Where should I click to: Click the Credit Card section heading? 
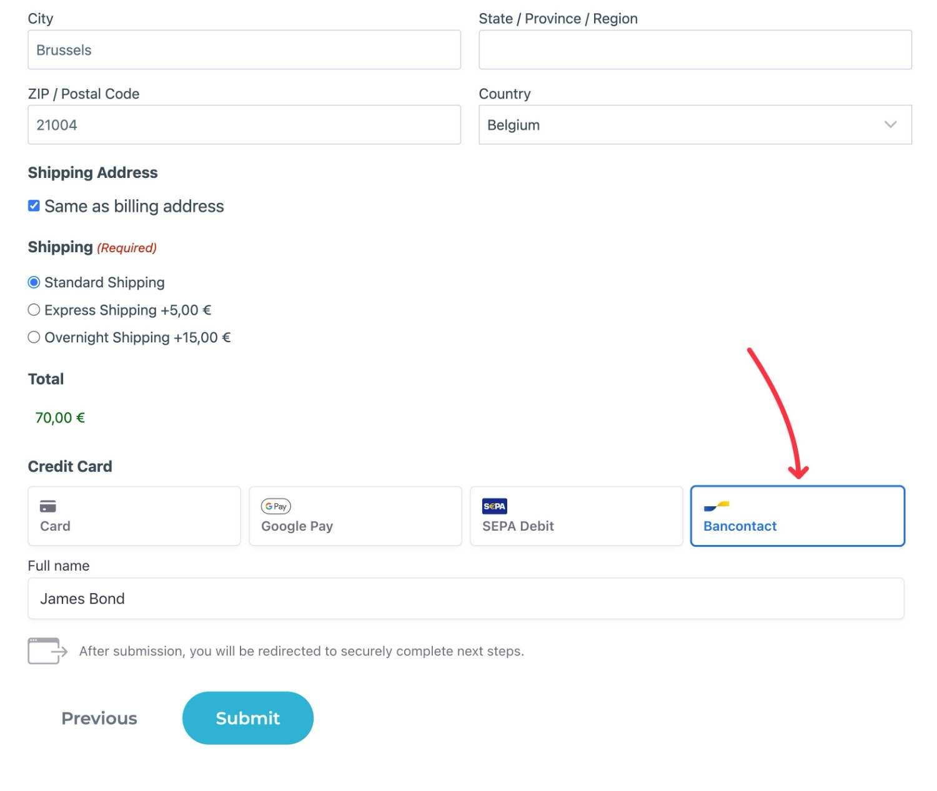(x=70, y=466)
